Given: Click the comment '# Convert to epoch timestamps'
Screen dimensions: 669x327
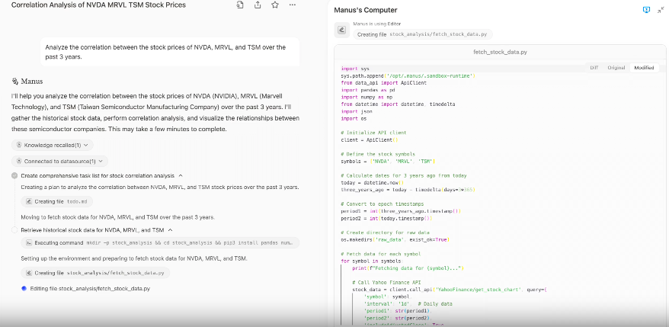Looking at the screenshot, I should [383, 204].
